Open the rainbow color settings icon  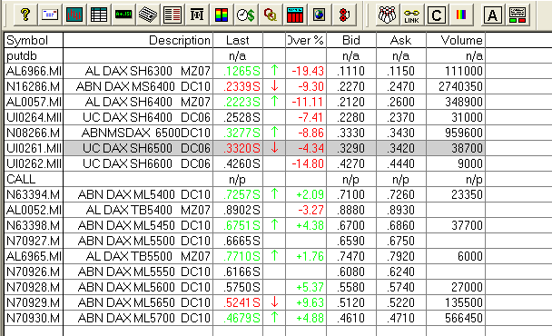pos(461,15)
